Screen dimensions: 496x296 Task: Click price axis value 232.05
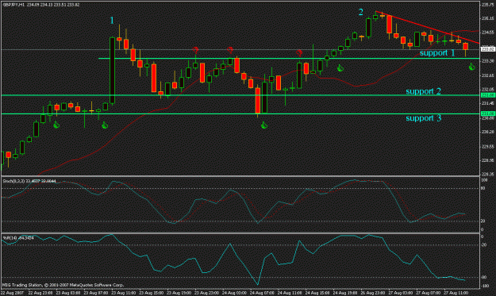point(487,90)
